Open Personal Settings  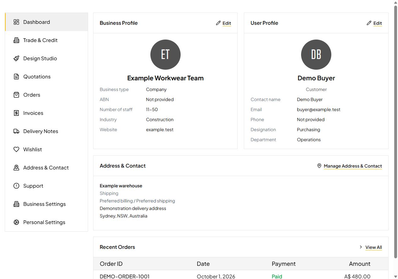point(47,222)
